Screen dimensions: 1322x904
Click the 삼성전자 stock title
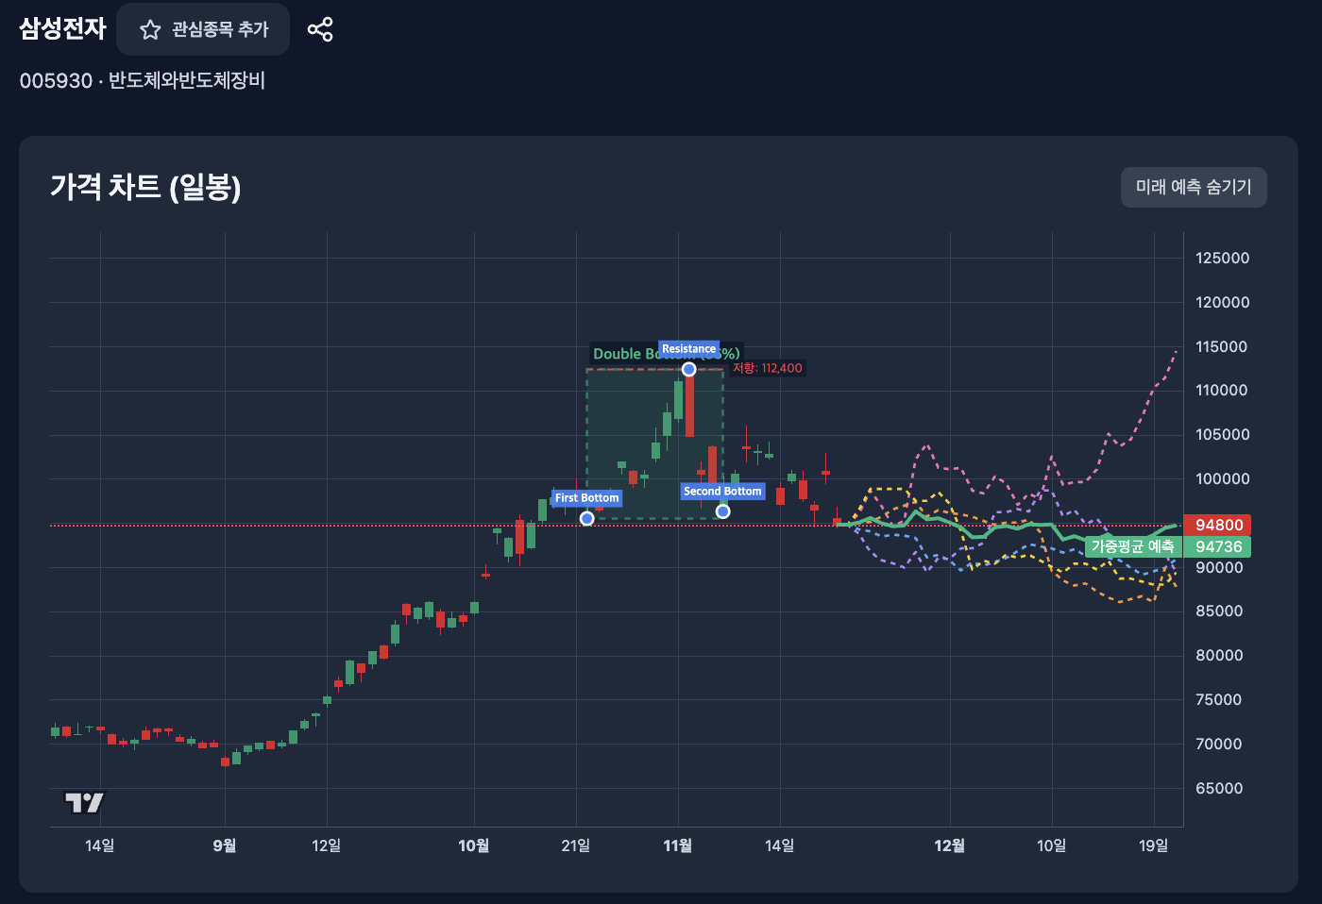(62, 28)
